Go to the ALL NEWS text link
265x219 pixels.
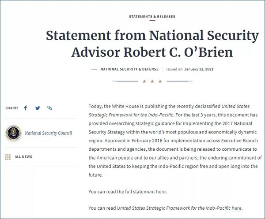tap(23, 157)
